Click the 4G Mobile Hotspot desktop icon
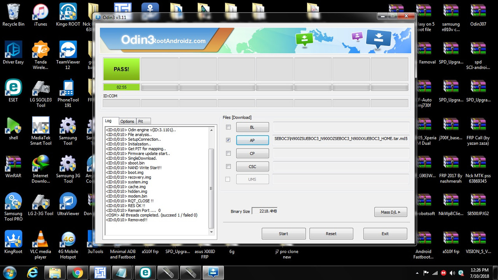Screen dimensions: 498x280 [x=68, y=245]
